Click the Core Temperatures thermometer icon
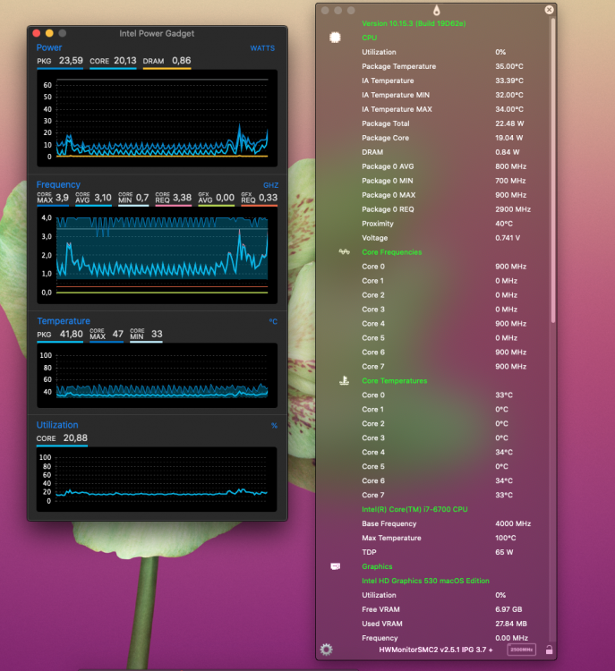This screenshot has height=671, width=615. [345, 380]
